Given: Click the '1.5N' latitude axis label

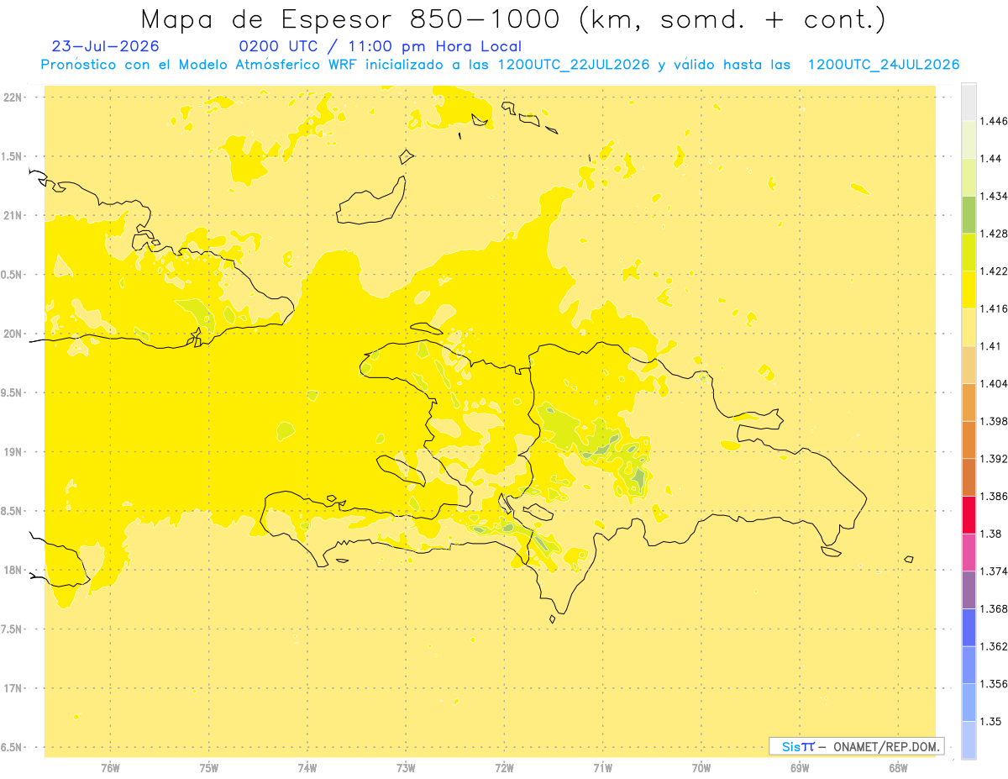Looking at the screenshot, I should click(x=13, y=156).
